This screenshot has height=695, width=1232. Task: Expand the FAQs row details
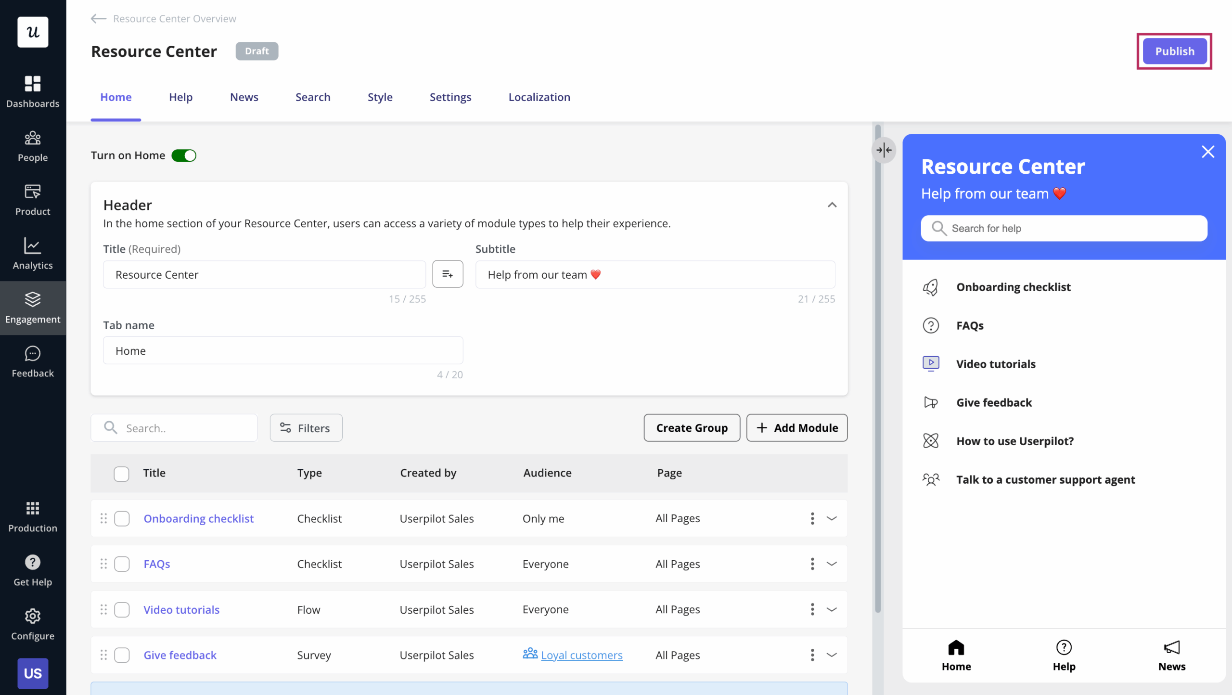(x=832, y=564)
